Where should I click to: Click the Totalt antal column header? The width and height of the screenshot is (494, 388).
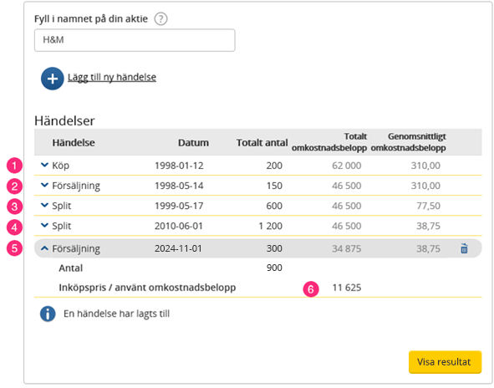pyautogui.click(x=262, y=142)
